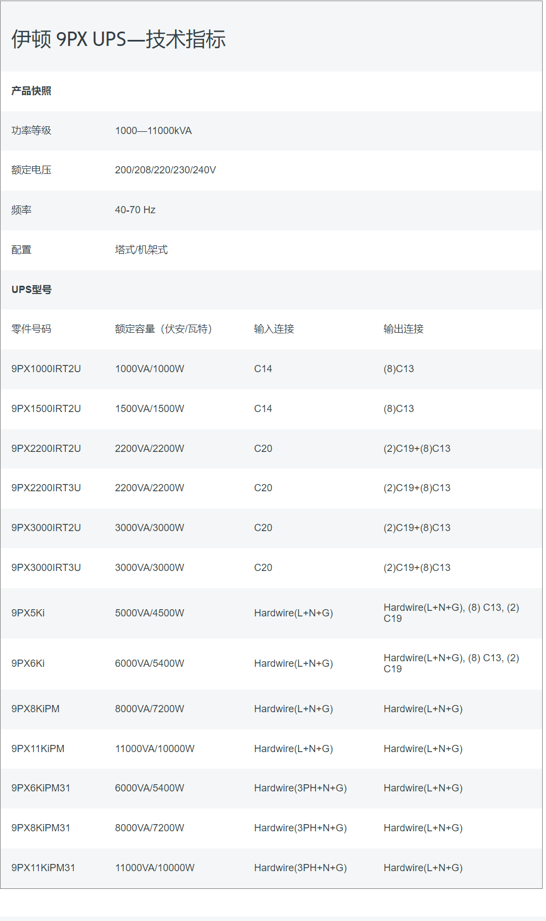Click the output connection text in the 9PX6Ki row
This screenshot has width=546, height=921.
click(451, 663)
